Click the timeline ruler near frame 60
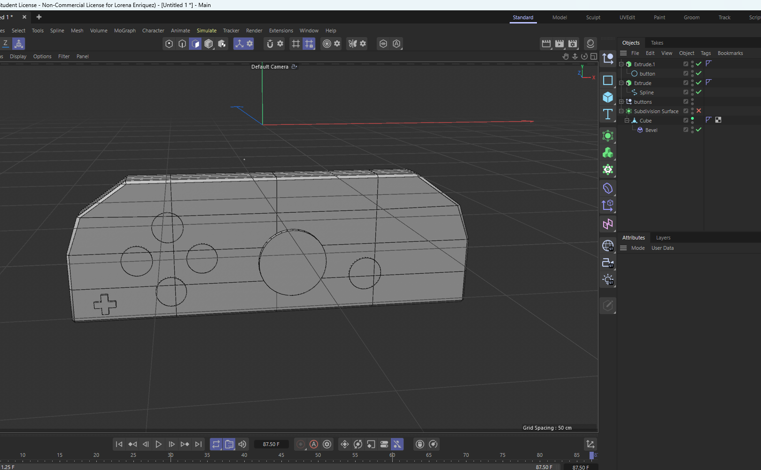This screenshot has height=470, width=761. click(x=393, y=455)
